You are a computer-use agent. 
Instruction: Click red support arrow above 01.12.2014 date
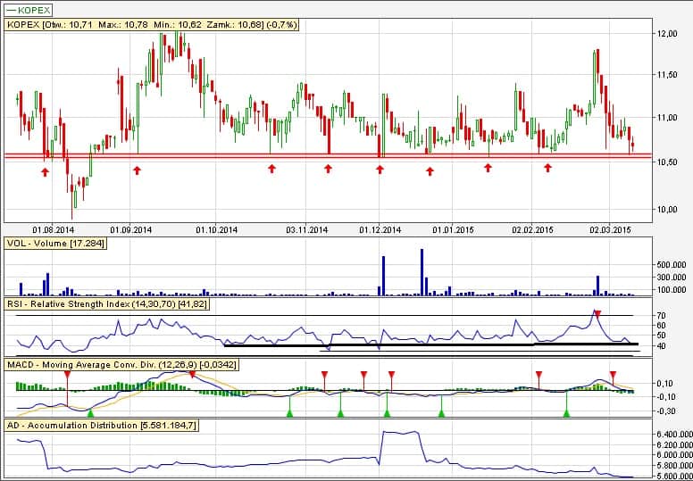pos(380,170)
